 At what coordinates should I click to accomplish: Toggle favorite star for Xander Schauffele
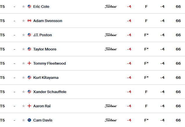24,92
